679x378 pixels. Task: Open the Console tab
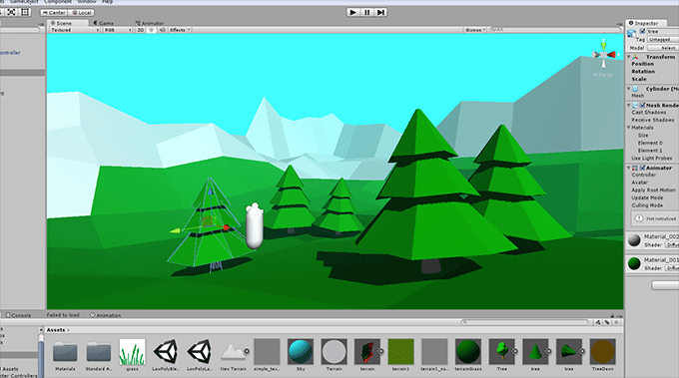click(18, 315)
